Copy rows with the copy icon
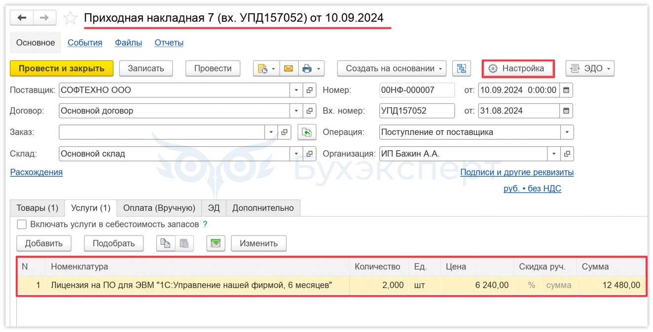 click(x=166, y=243)
